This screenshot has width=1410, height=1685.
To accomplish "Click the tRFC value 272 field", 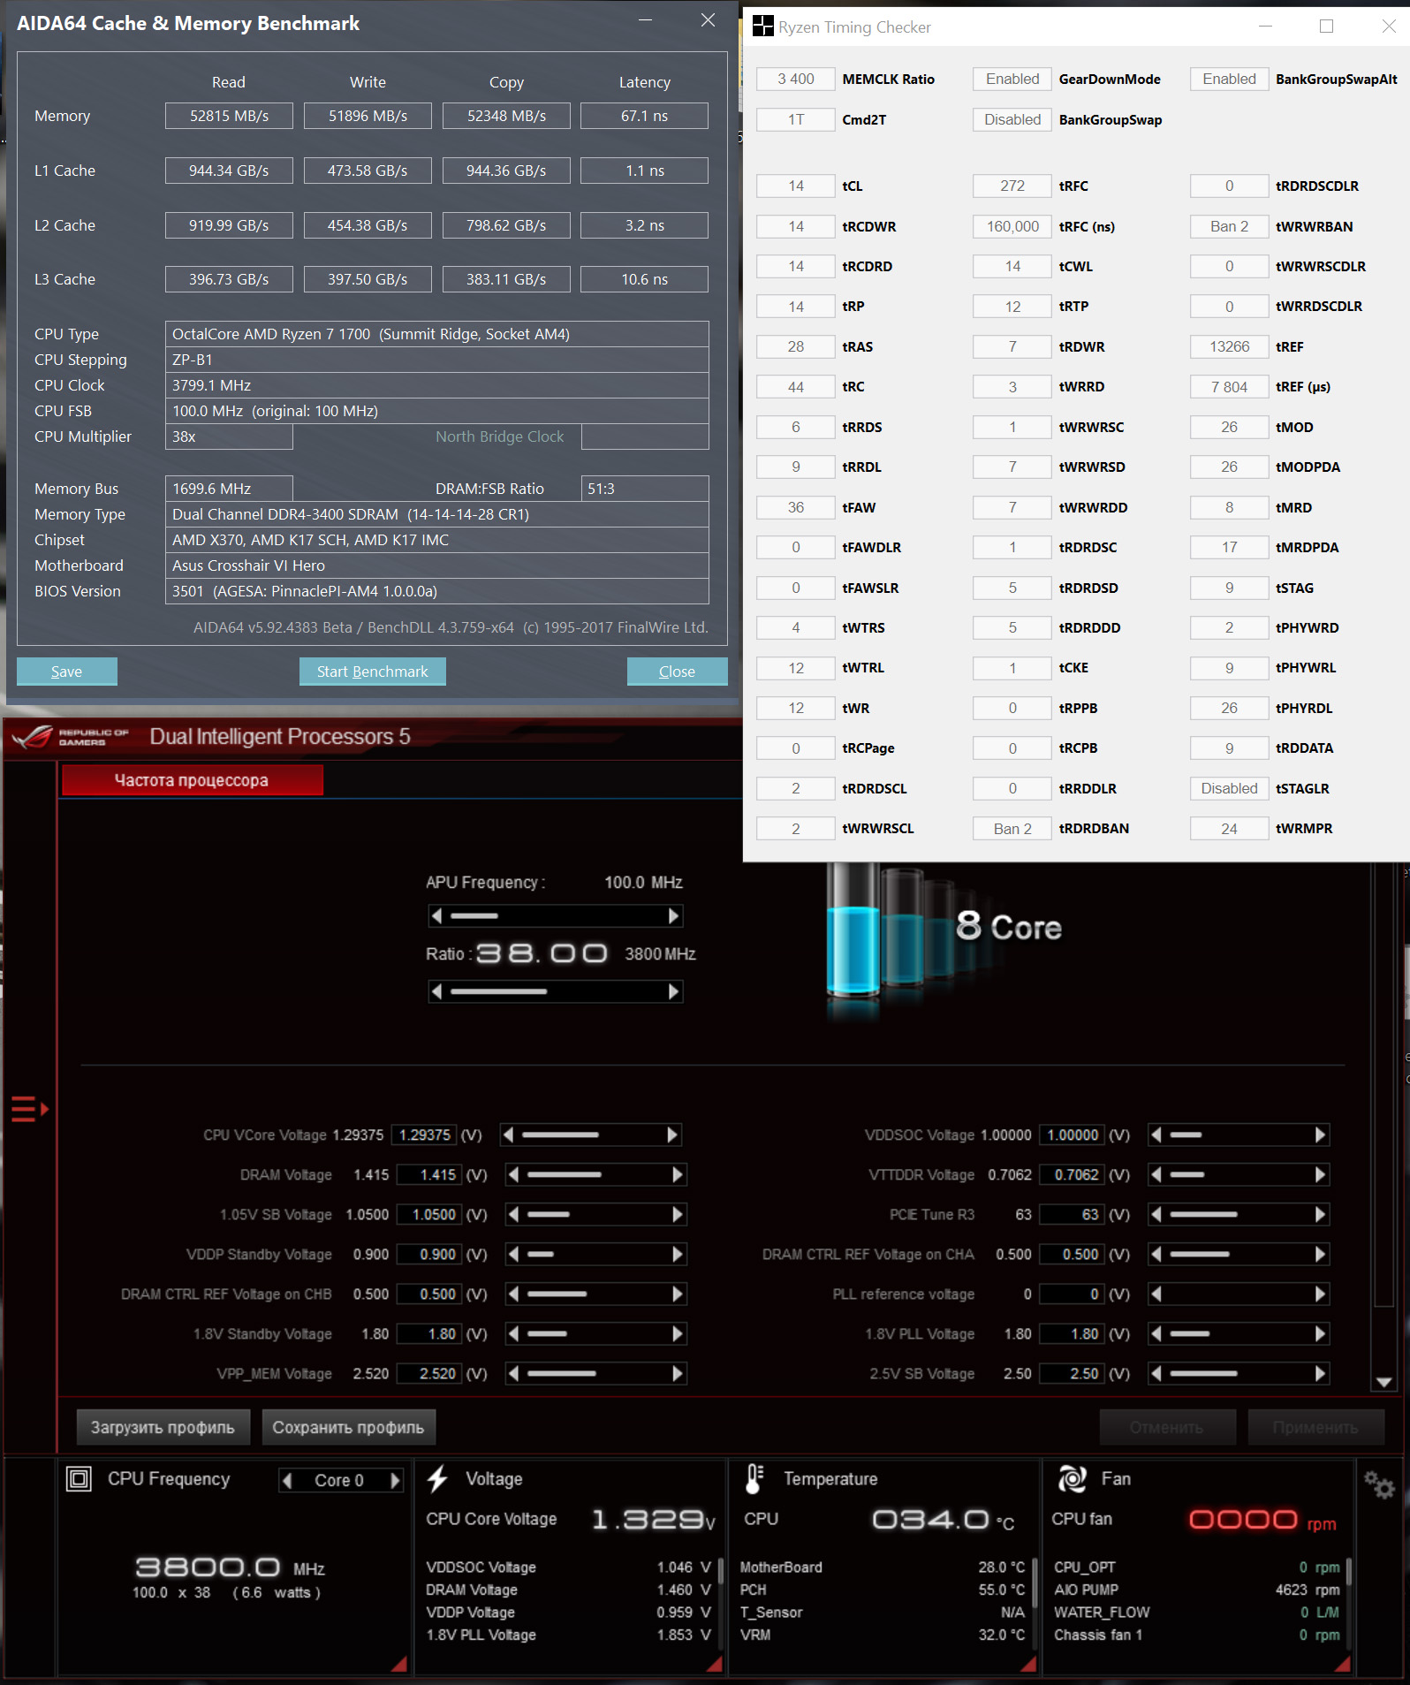I will click(1012, 186).
